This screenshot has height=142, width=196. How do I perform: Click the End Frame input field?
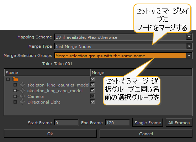coord(117,123)
